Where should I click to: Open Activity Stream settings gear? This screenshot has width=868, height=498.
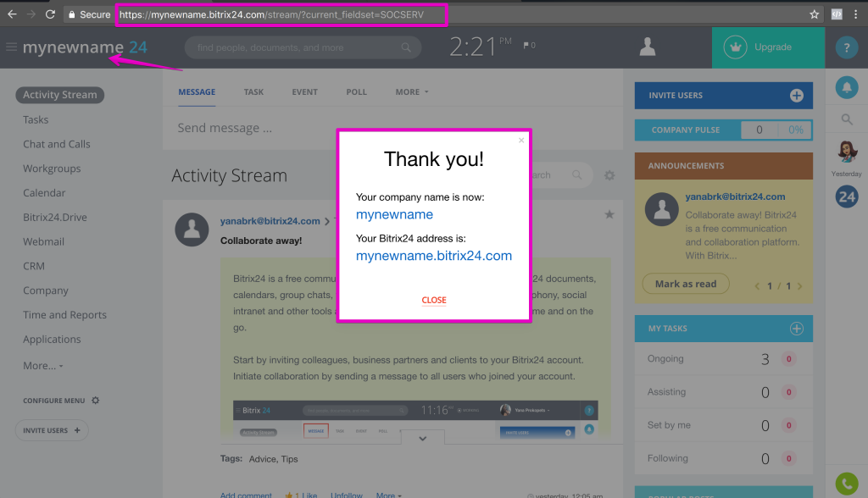click(609, 175)
